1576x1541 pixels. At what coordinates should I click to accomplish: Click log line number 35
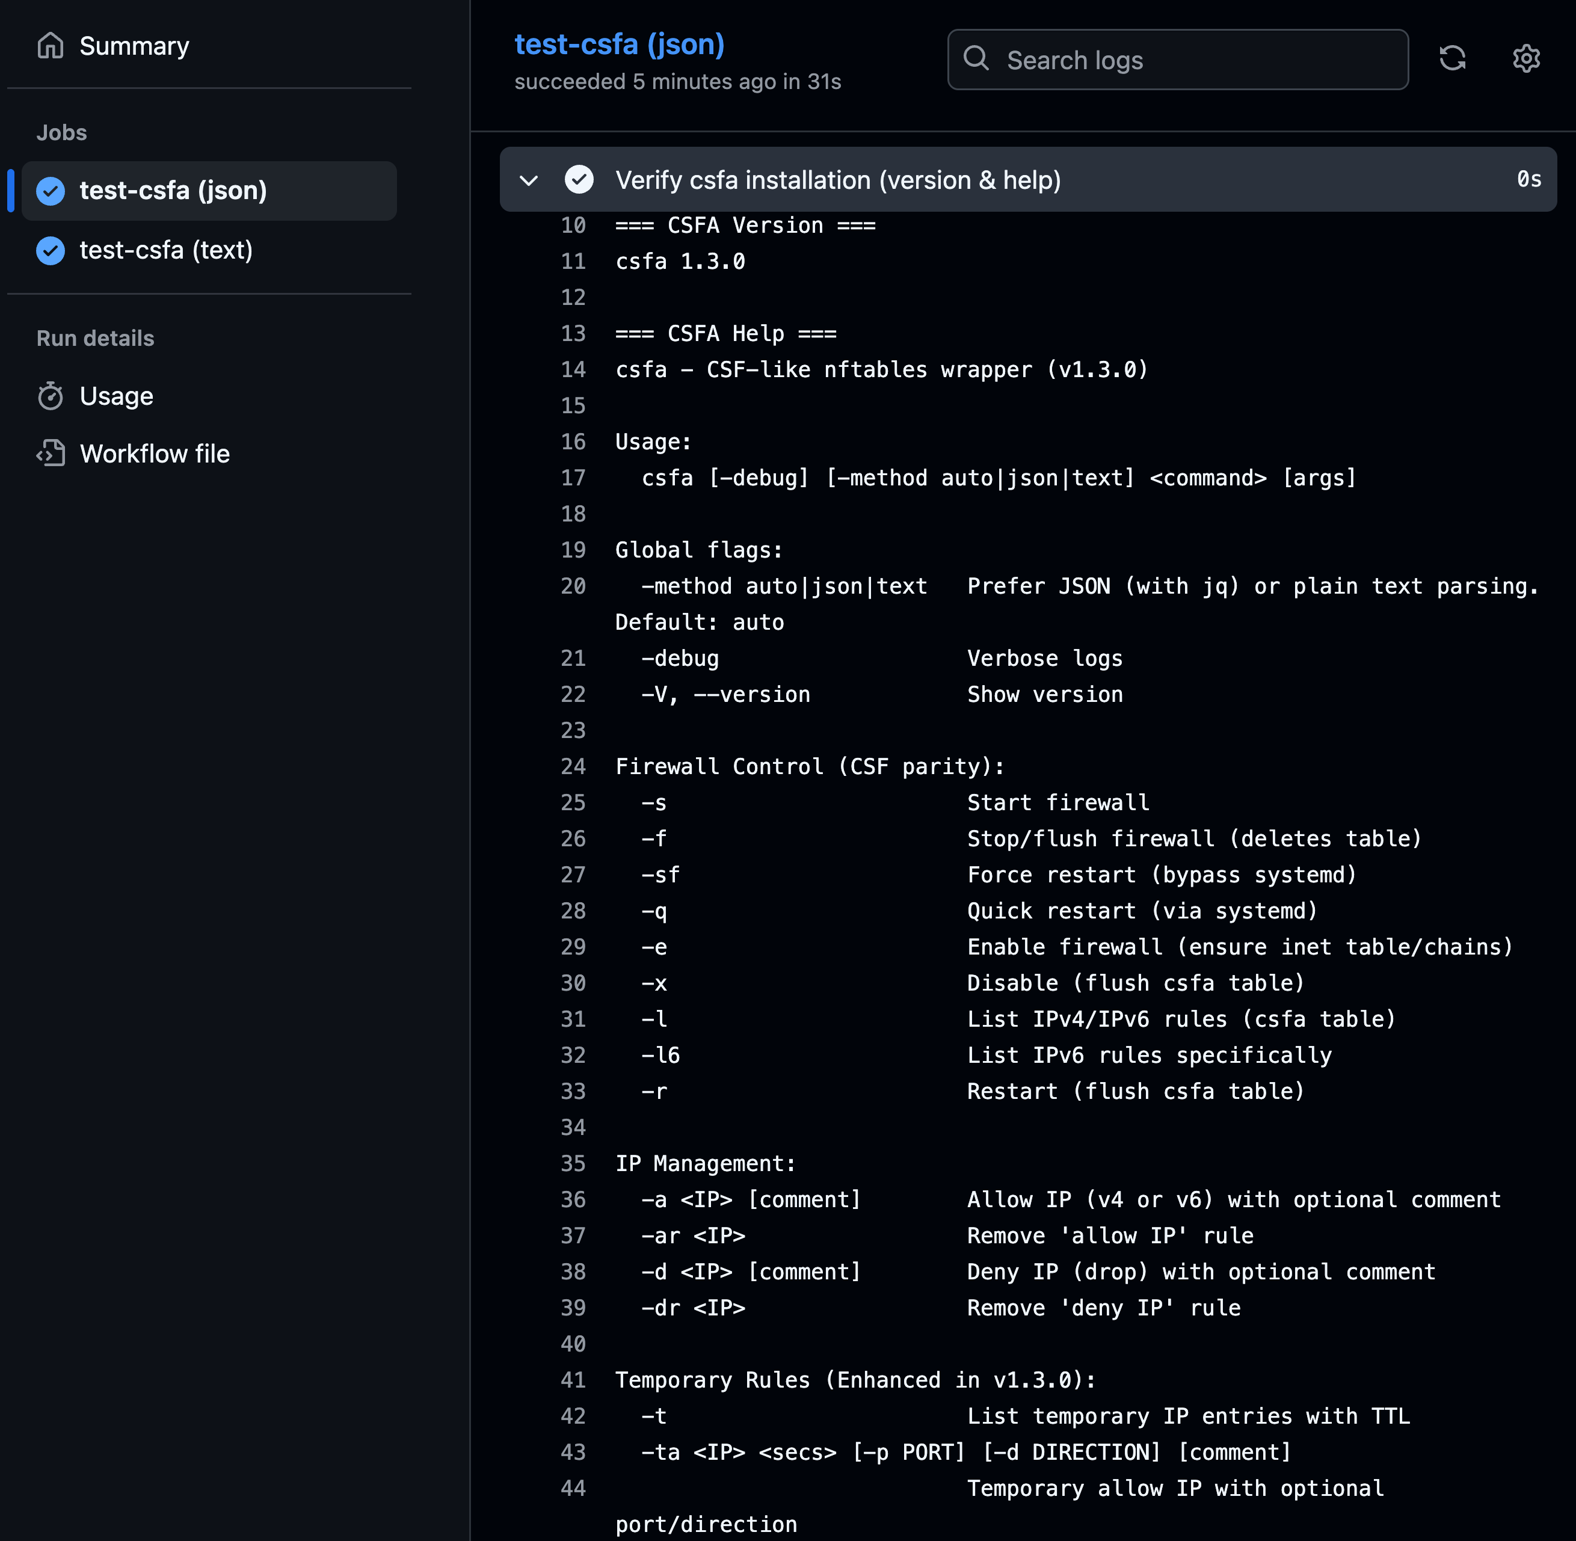573,1164
